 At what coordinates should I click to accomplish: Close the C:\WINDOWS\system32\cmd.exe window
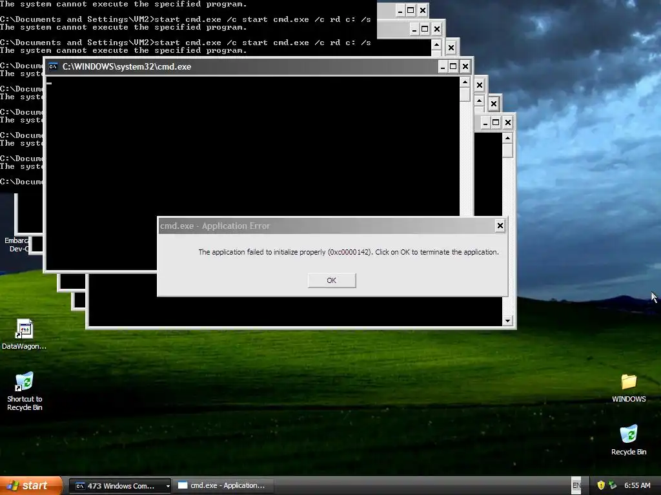click(465, 66)
